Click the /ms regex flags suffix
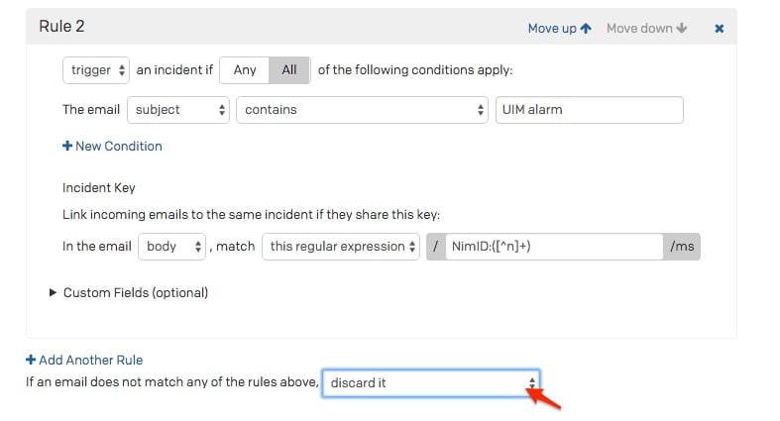The width and height of the screenshot is (780, 421). pos(682,247)
